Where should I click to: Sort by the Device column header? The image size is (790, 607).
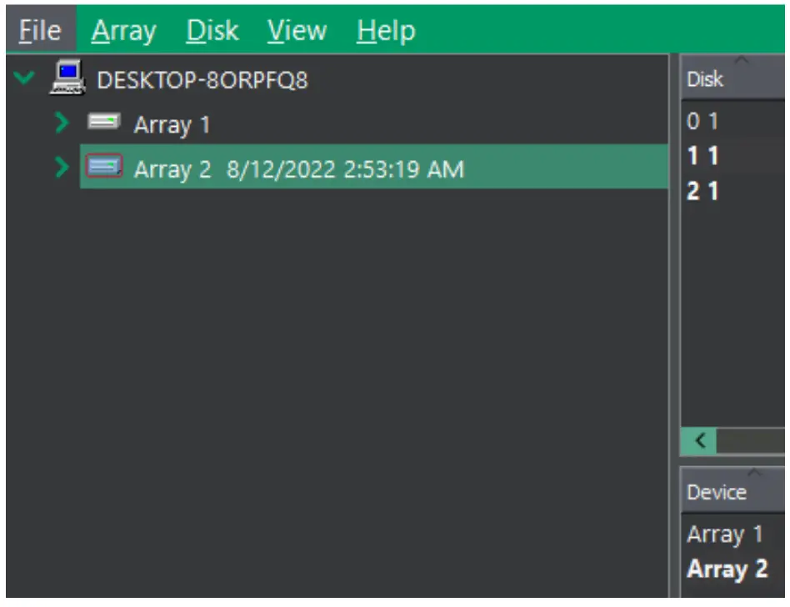click(716, 493)
